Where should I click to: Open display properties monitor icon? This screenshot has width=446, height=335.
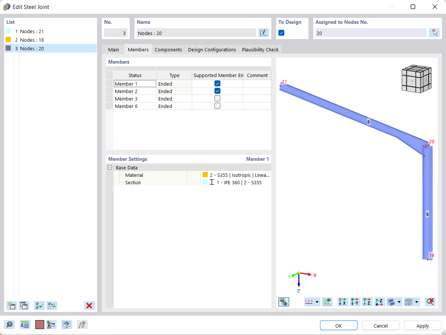pos(67,325)
